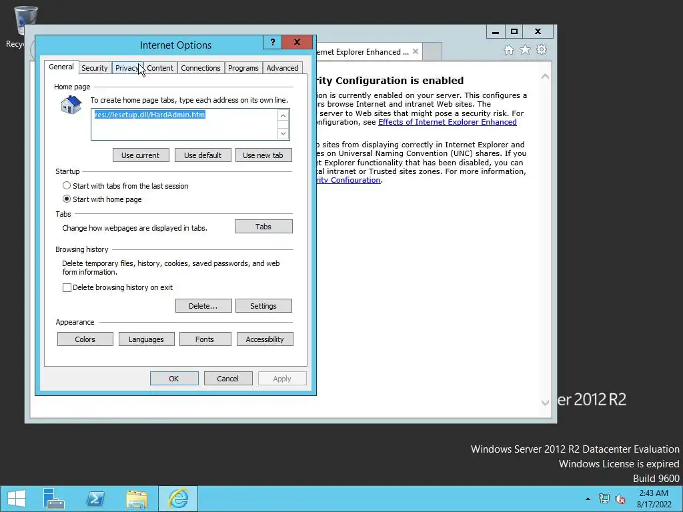Click the home page box down arrow
Viewport: 683px width, 512px height.
point(283,133)
